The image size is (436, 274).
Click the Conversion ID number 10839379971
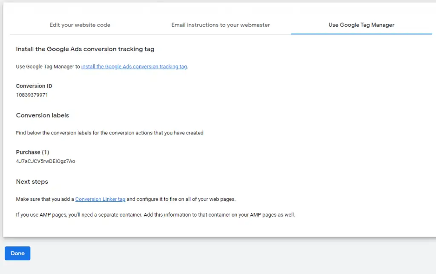(32, 95)
